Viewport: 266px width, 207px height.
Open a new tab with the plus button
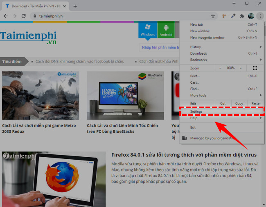tap(75, 6)
